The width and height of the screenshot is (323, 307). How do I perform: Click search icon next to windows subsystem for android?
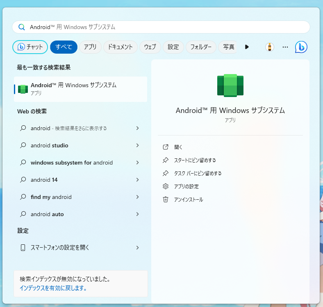pos(23,163)
